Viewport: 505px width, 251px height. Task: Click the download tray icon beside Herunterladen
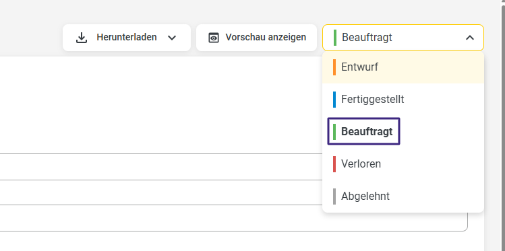pos(82,38)
